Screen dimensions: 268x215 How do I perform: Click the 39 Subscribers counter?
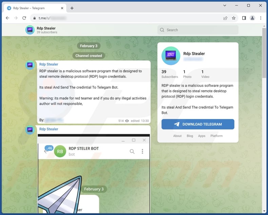click(x=170, y=74)
